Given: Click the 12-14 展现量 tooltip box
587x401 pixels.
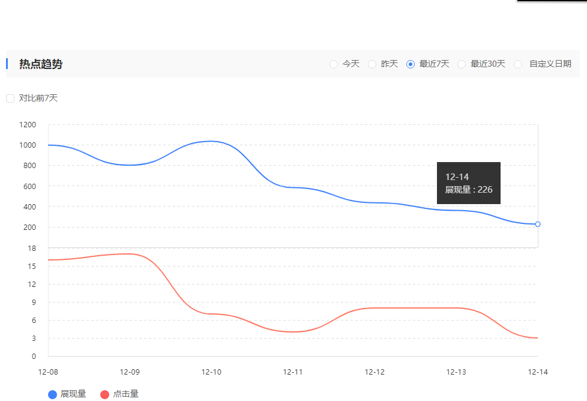Looking at the screenshot, I should coord(469,183).
